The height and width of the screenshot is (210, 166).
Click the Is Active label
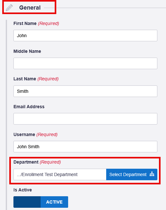pyautogui.click(x=23, y=190)
